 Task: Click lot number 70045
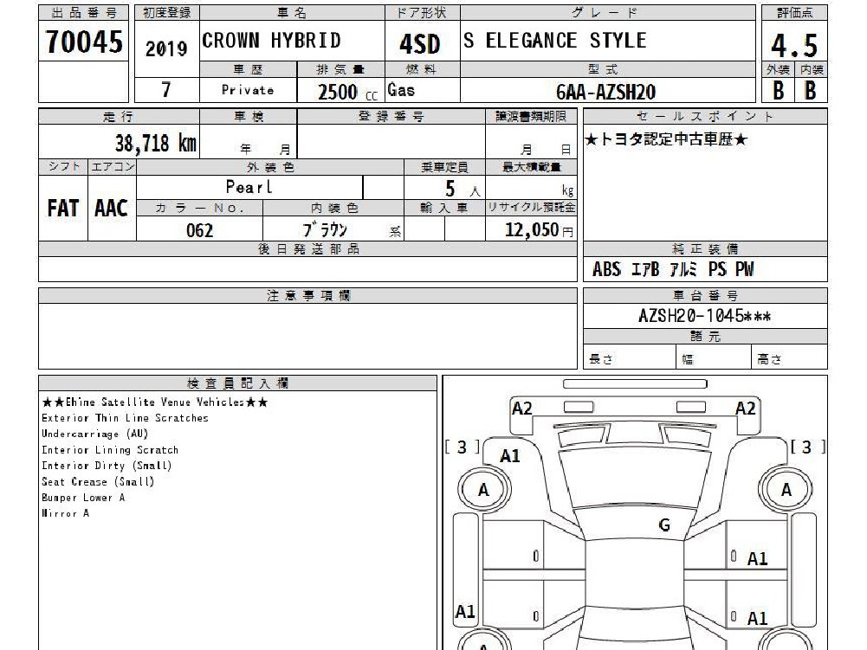click(83, 42)
